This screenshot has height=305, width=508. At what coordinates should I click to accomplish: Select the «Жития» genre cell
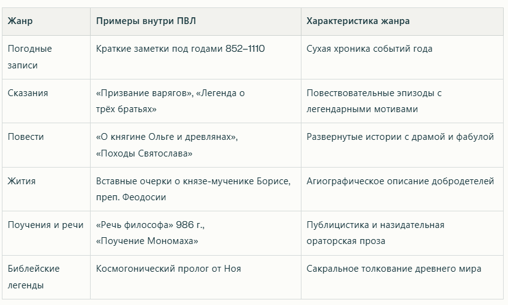click(x=22, y=181)
